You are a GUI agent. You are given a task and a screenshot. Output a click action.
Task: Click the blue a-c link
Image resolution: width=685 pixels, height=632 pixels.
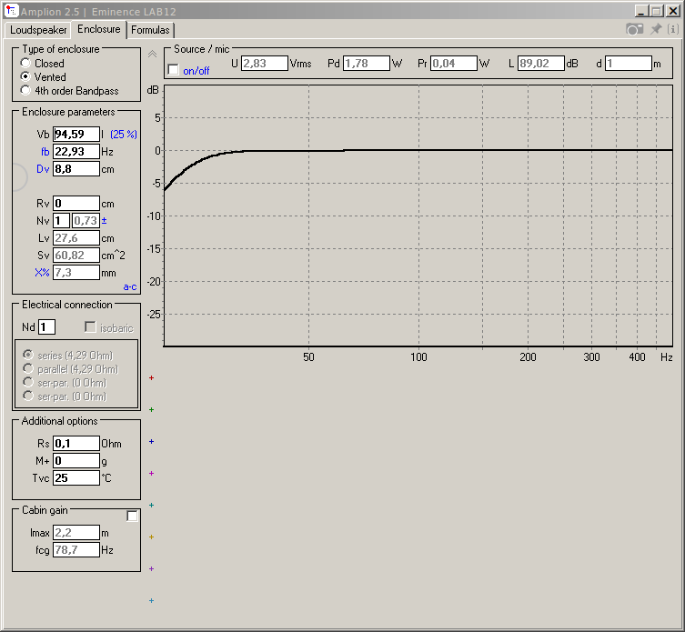click(x=130, y=287)
